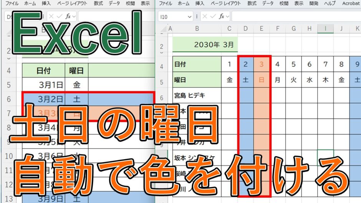Click the enter checkmark icon in left window formula bar
Screen dimensions: 361x203
60,16
